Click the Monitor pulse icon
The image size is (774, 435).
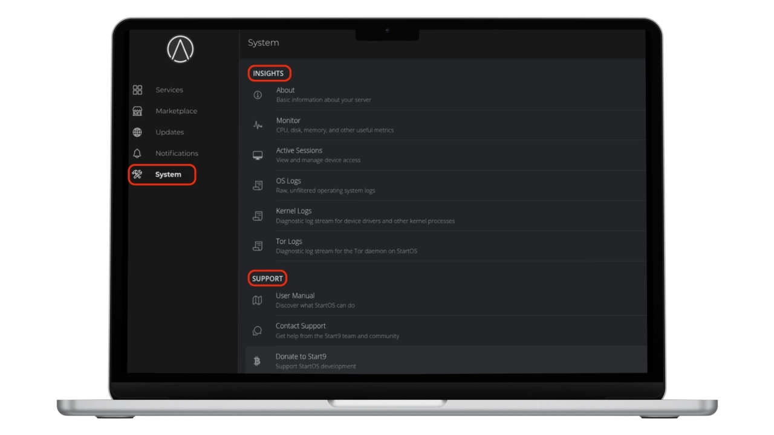[258, 125]
